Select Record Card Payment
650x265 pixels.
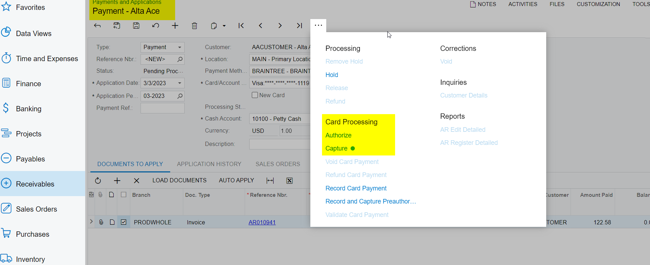pyautogui.click(x=356, y=188)
